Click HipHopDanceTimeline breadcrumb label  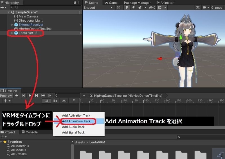pyautogui.click(x=126, y=96)
